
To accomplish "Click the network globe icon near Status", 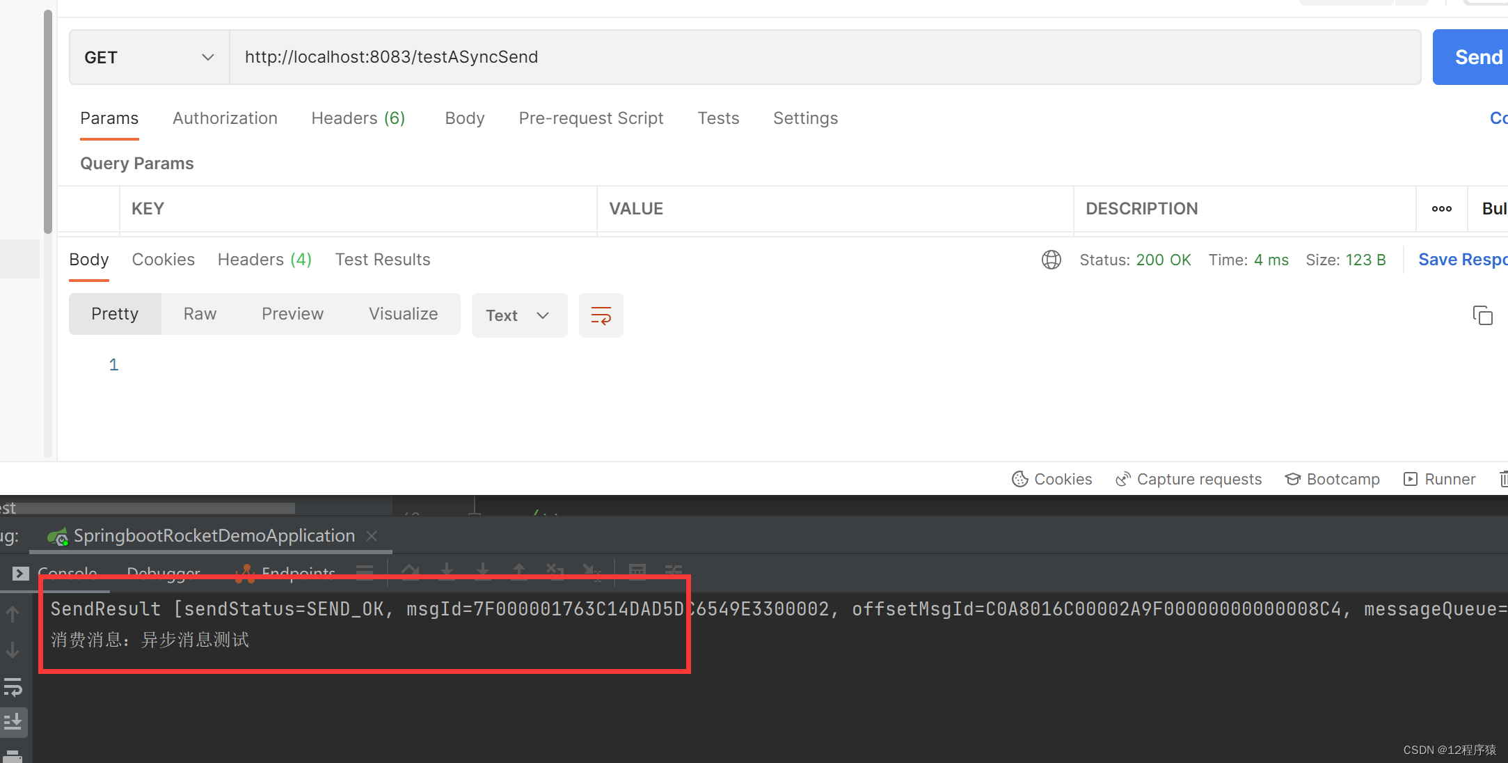I will point(1051,260).
